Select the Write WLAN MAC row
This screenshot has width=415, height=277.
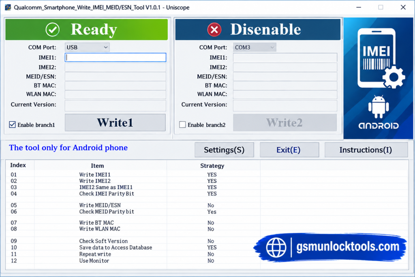pyautogui.click(x=207, y=229)
